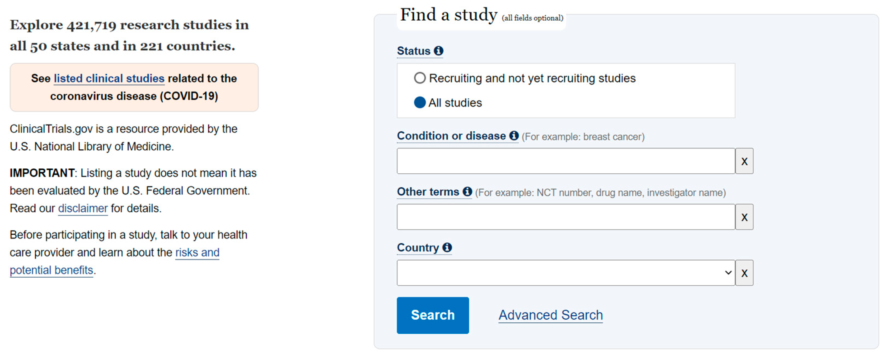Focus the Other terms text field

(x=565, y=217)
